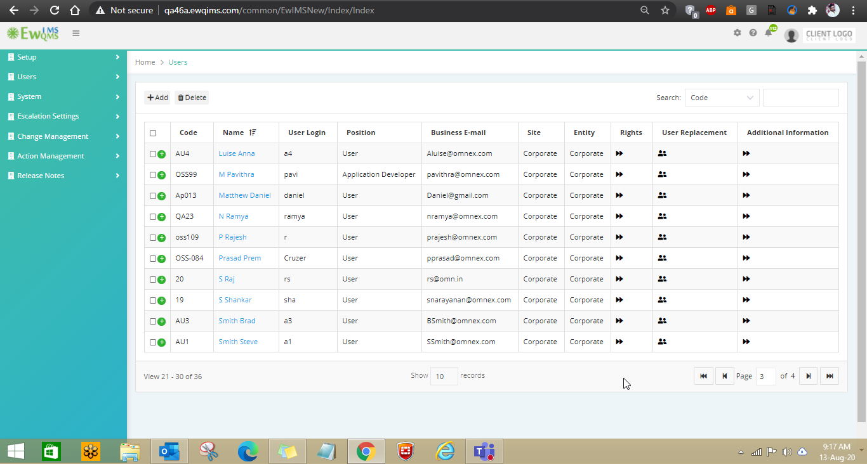
Task: Click the Windows Start button
Action: tap(16, 451)
